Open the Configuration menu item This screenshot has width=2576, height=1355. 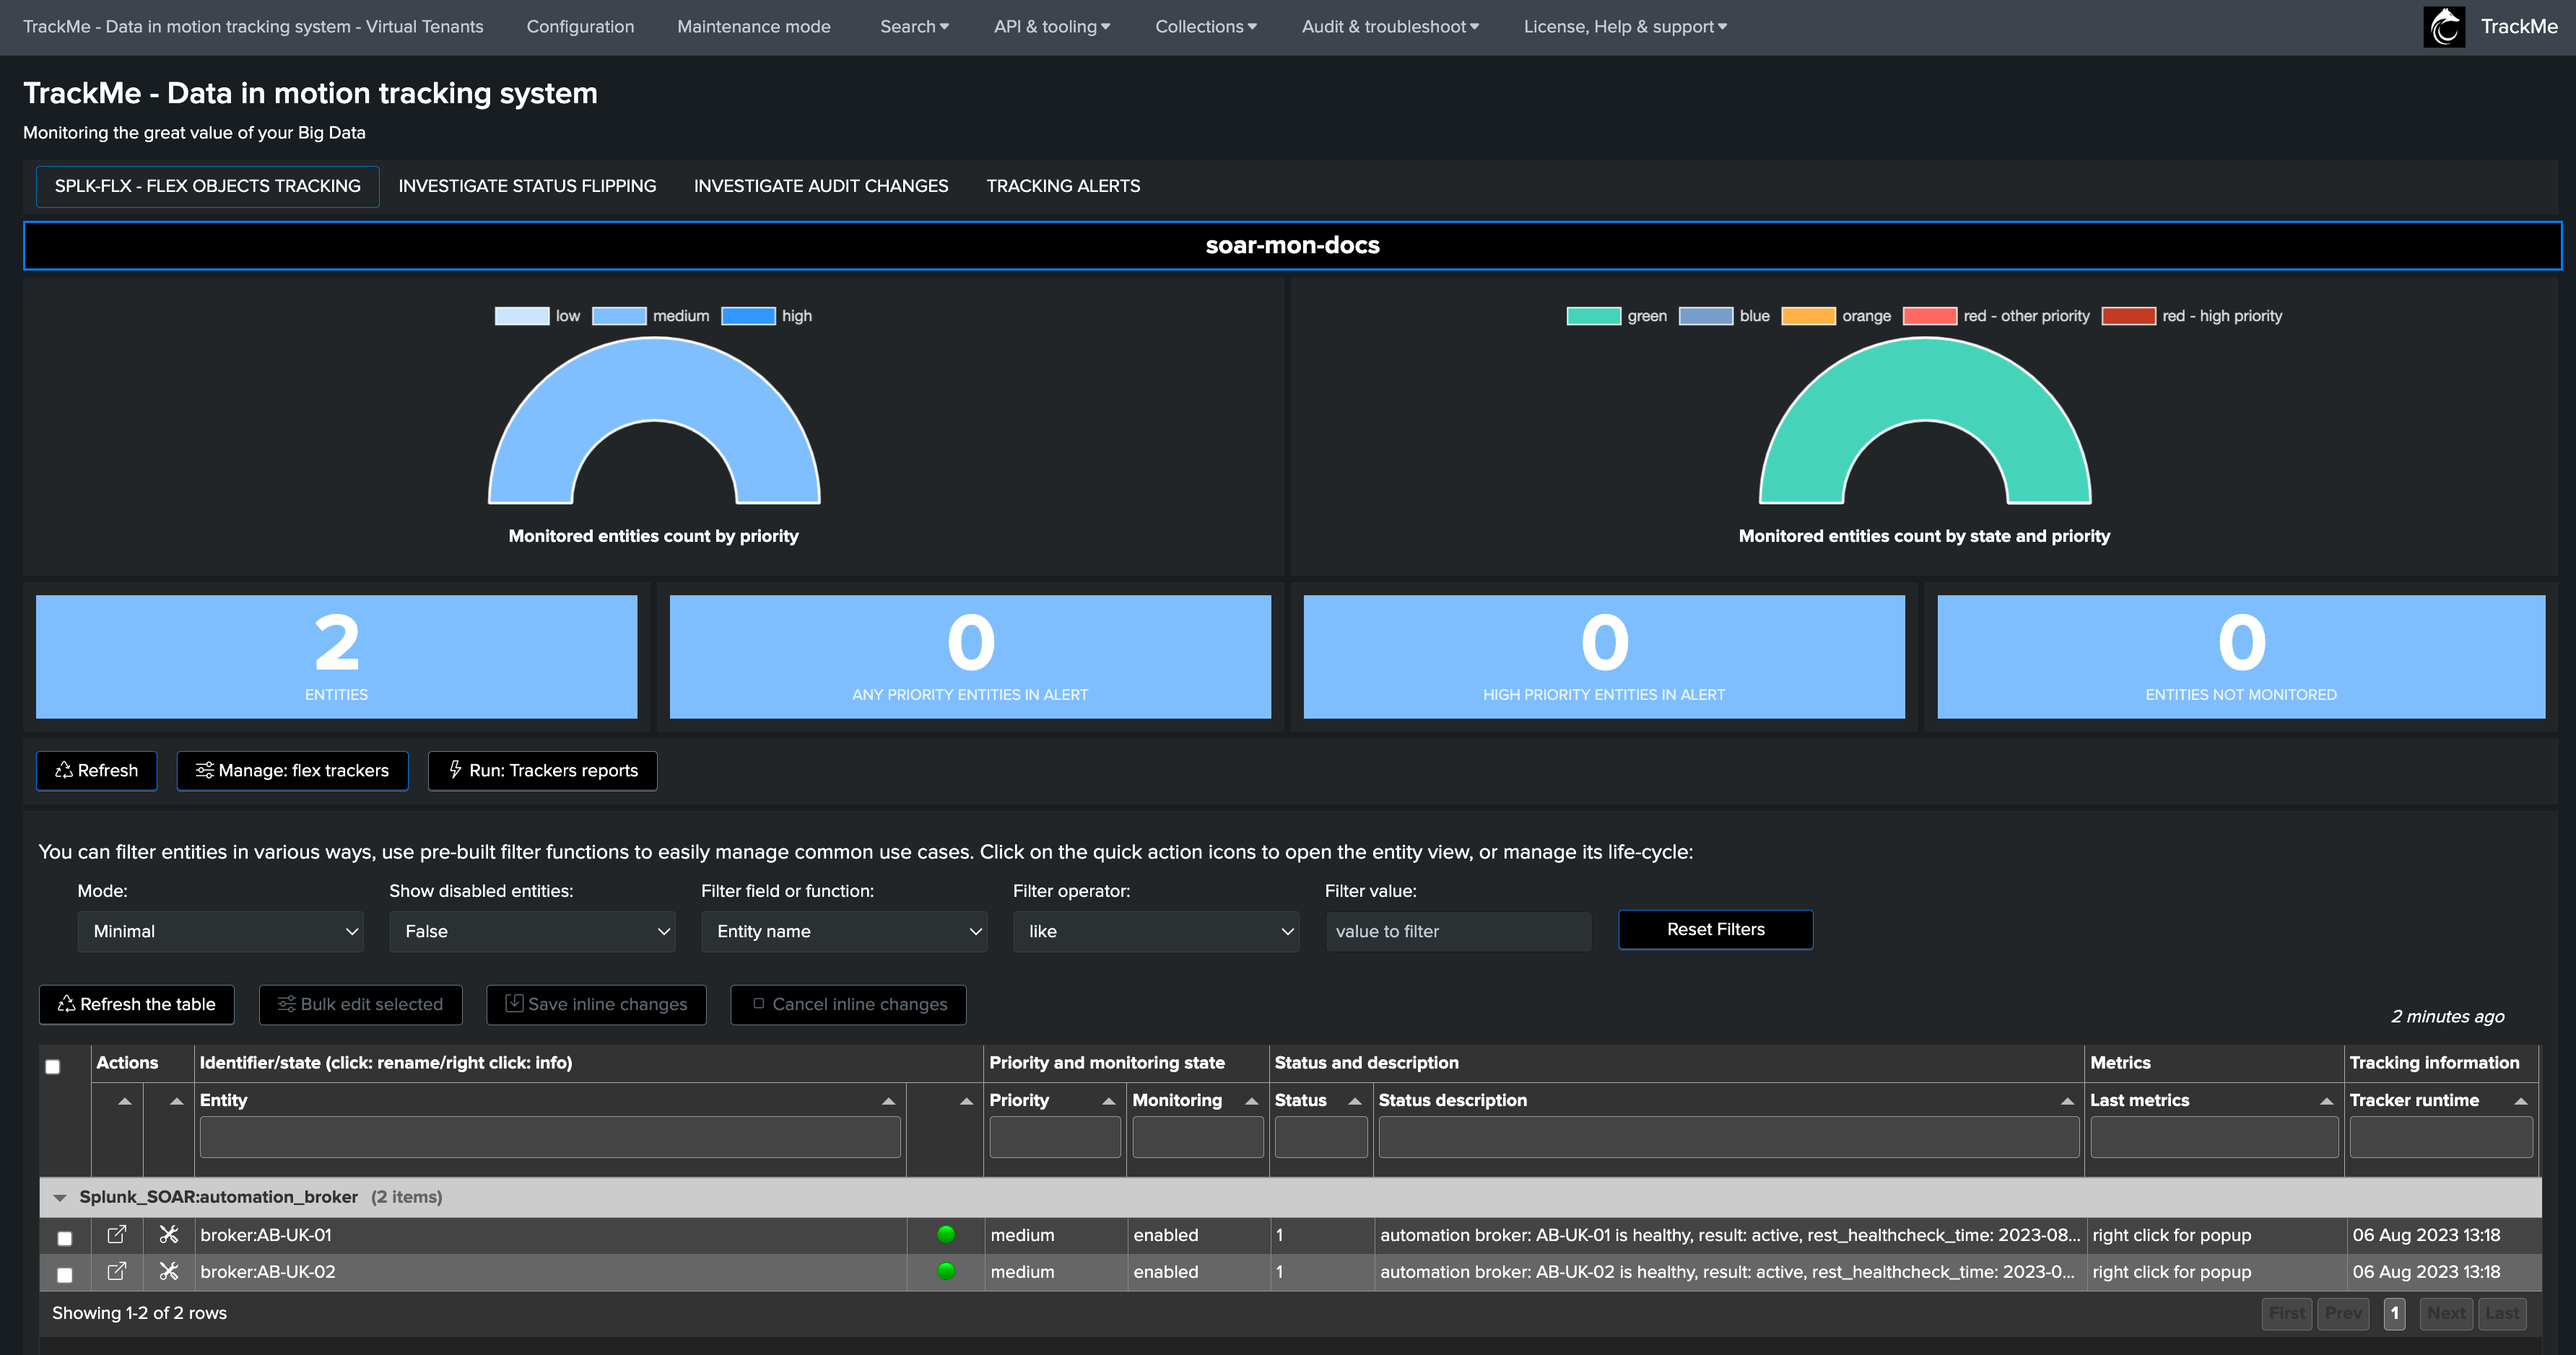[x=580, y=27]
